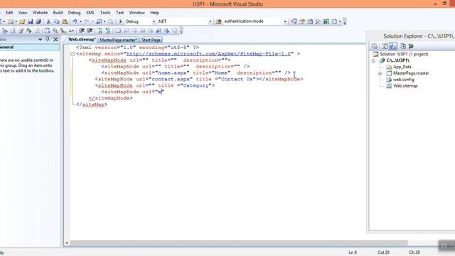This screenshot has height=256, width=455.
Task: Click the schemas.microsoft.com namespace URL in code
Action: [208, 54]
